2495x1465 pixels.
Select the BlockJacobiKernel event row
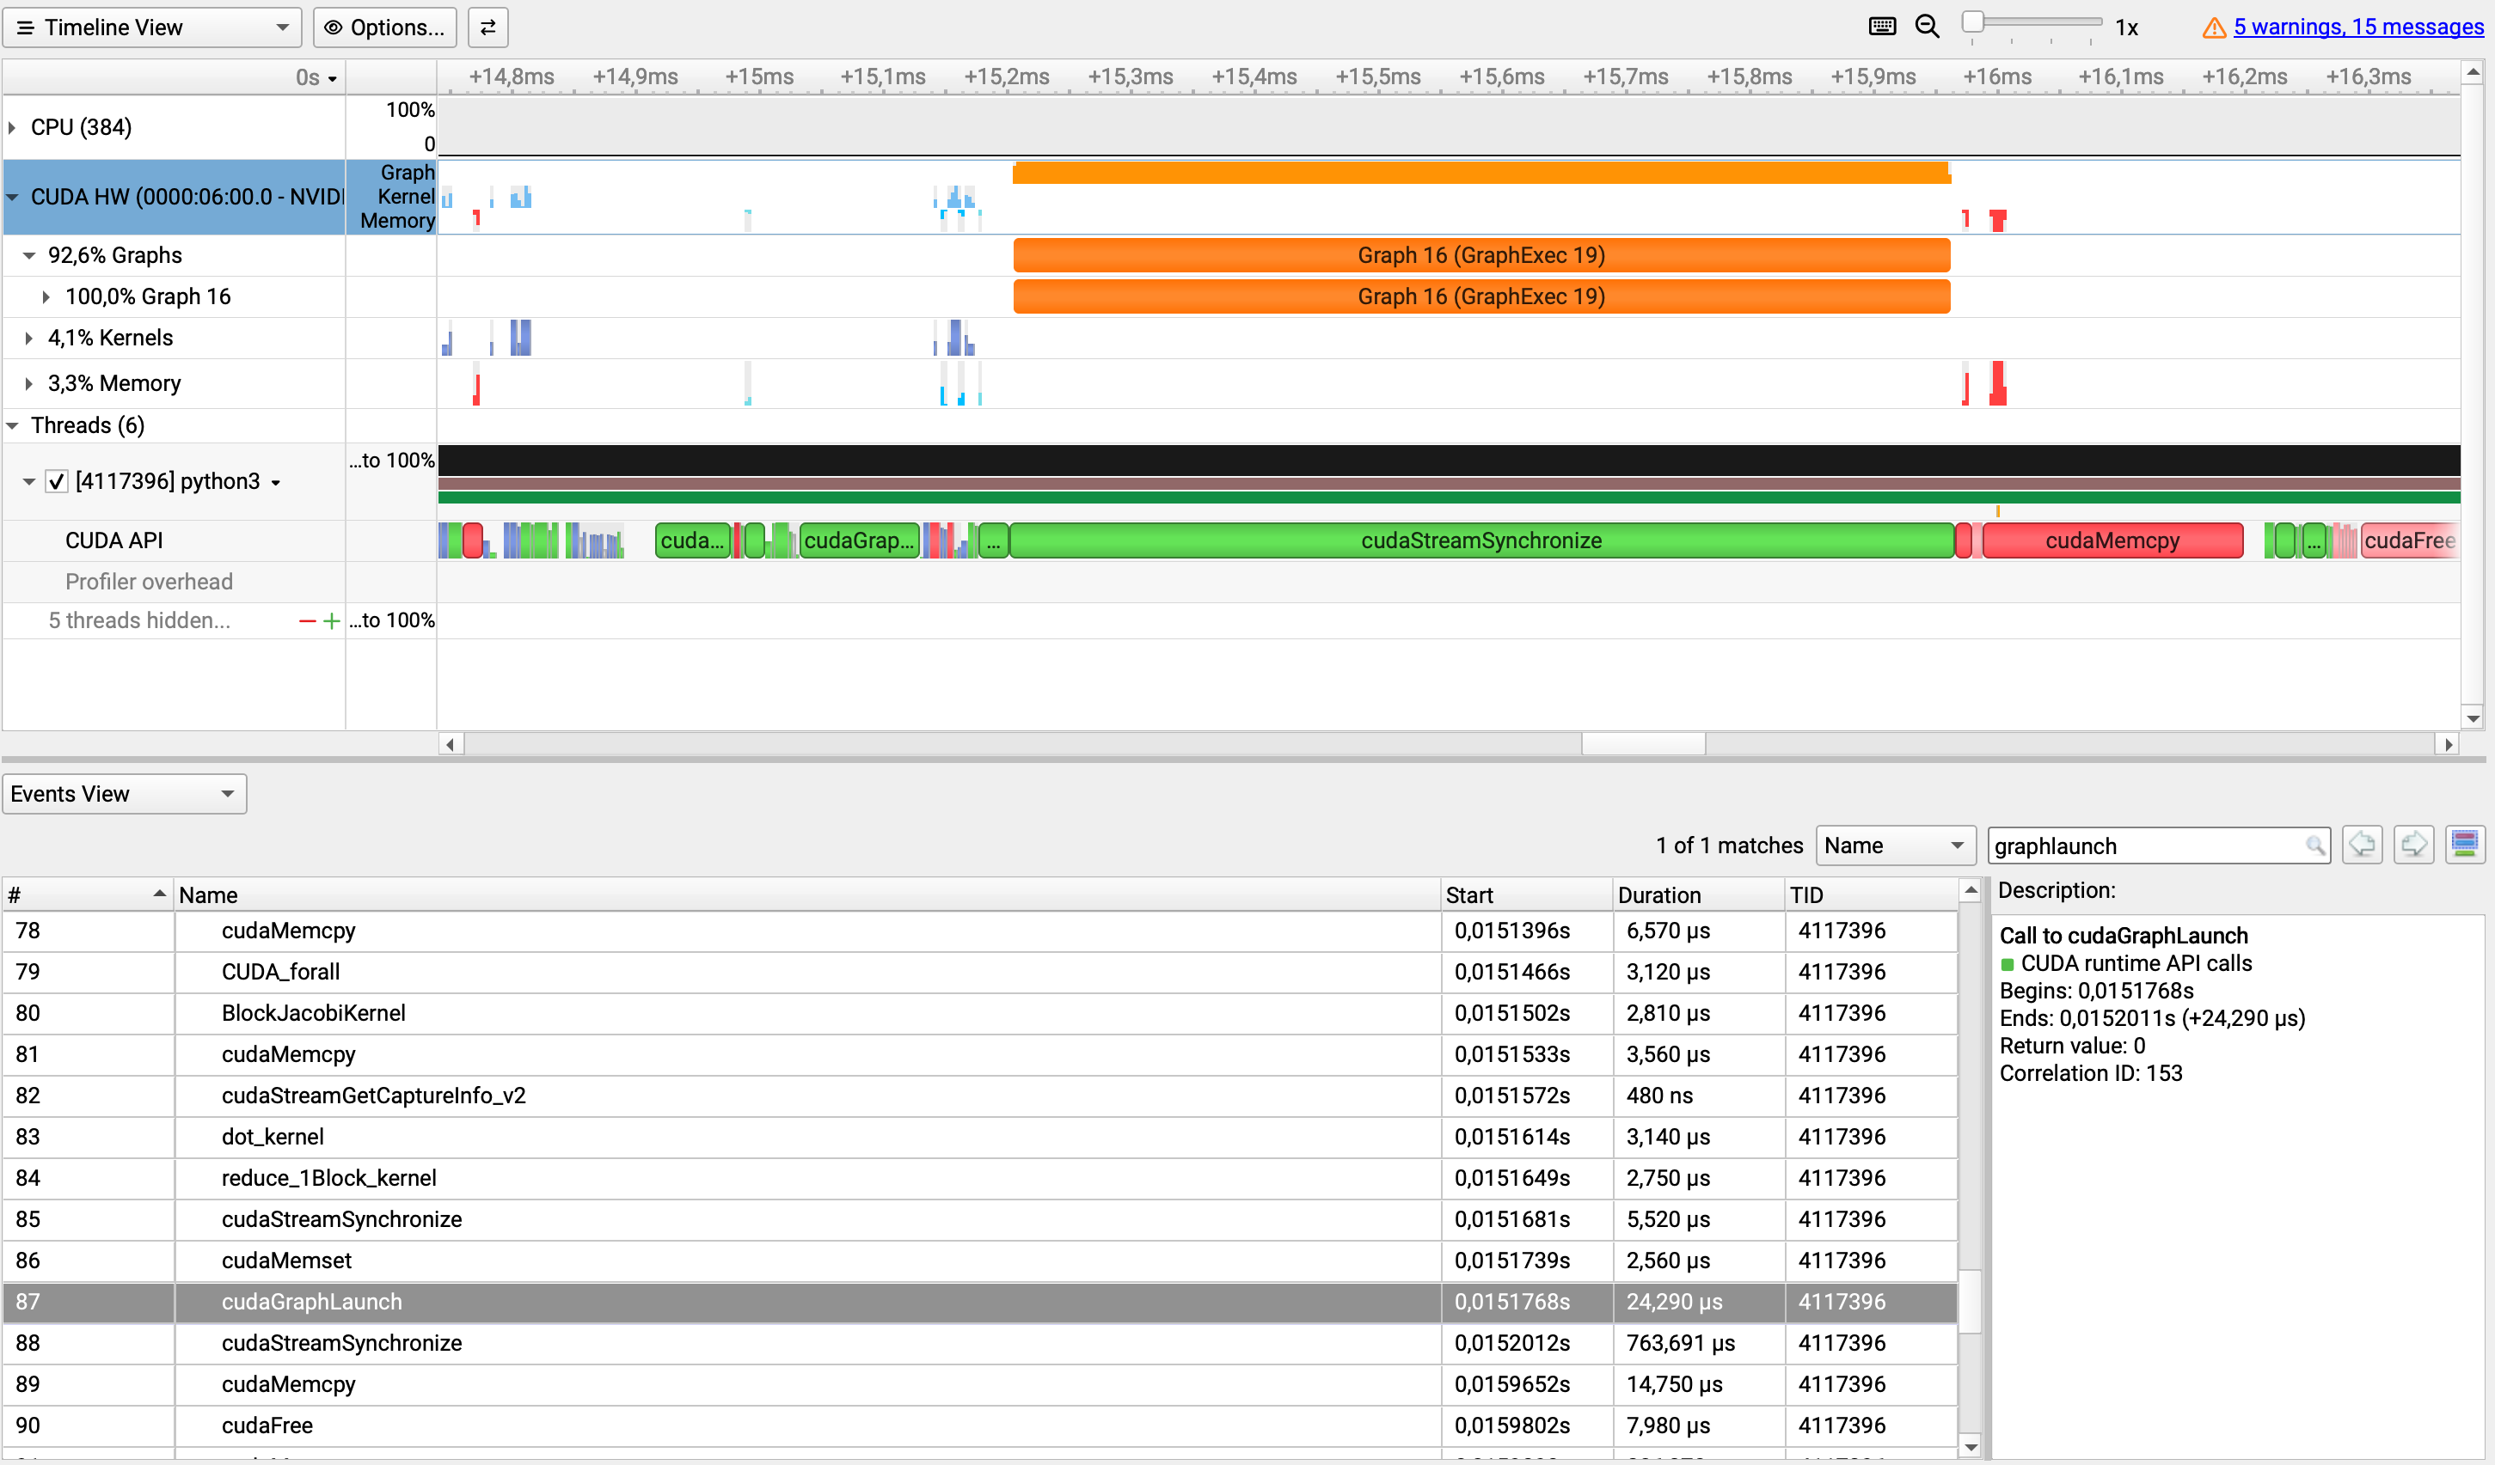[979, 1013]
